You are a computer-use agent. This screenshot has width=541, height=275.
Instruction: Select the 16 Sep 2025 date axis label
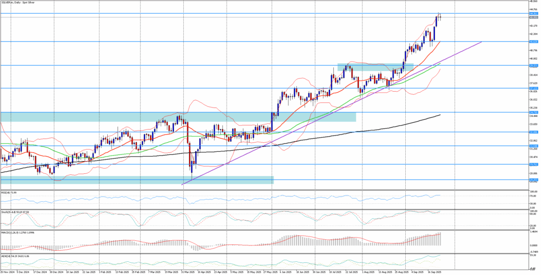[x=435, y=272]
